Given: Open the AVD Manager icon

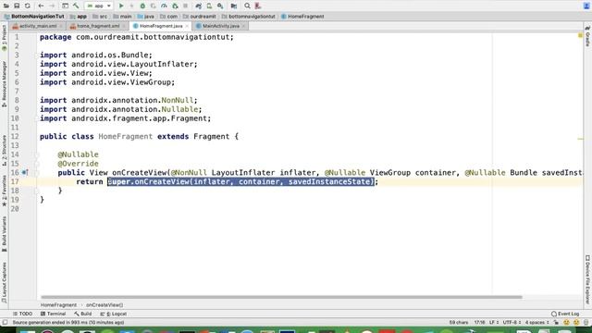Looking at the screenshot, I should coord(209,6).
